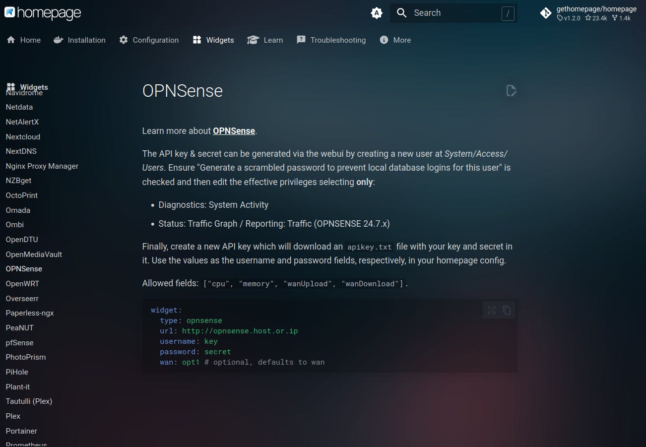
Task: Click the Docker whale icon beside Installation
Action: pos(59,40)
